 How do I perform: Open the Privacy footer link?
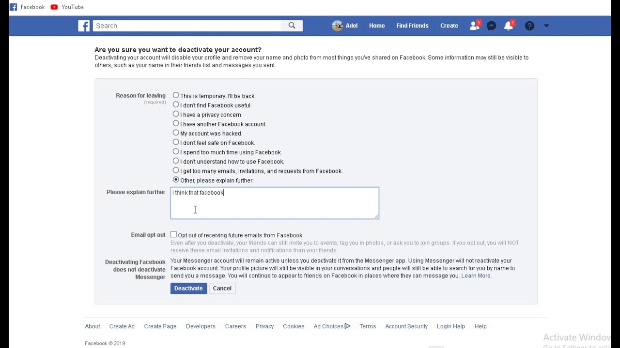(264, 326)
